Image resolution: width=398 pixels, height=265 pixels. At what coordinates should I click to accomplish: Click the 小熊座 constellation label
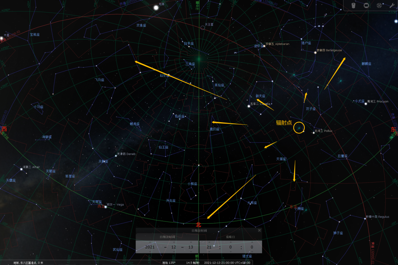pos(192,184)
